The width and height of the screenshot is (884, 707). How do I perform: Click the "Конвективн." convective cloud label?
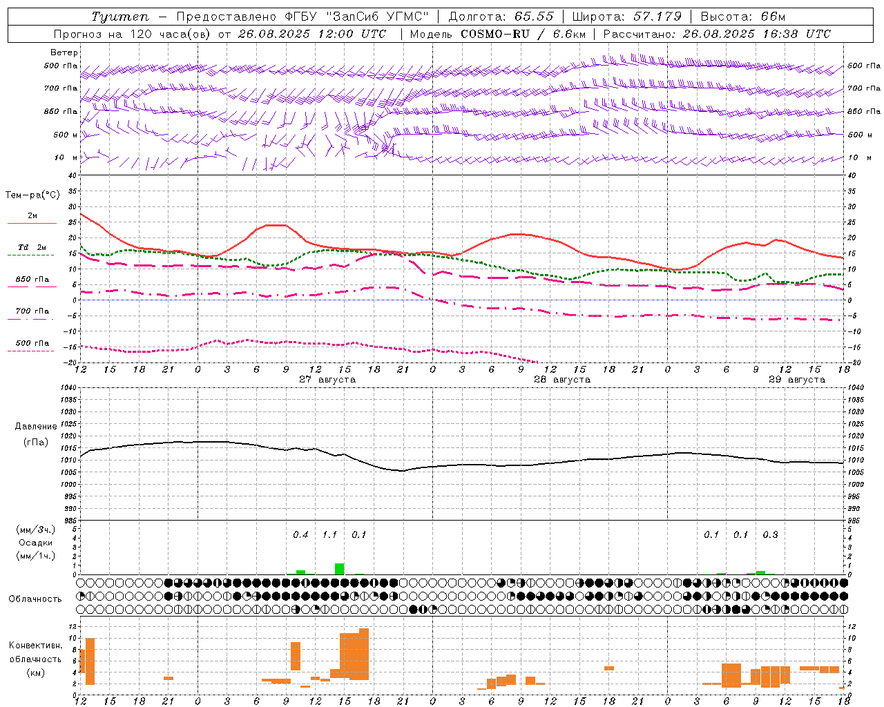(x=35, y=646)
